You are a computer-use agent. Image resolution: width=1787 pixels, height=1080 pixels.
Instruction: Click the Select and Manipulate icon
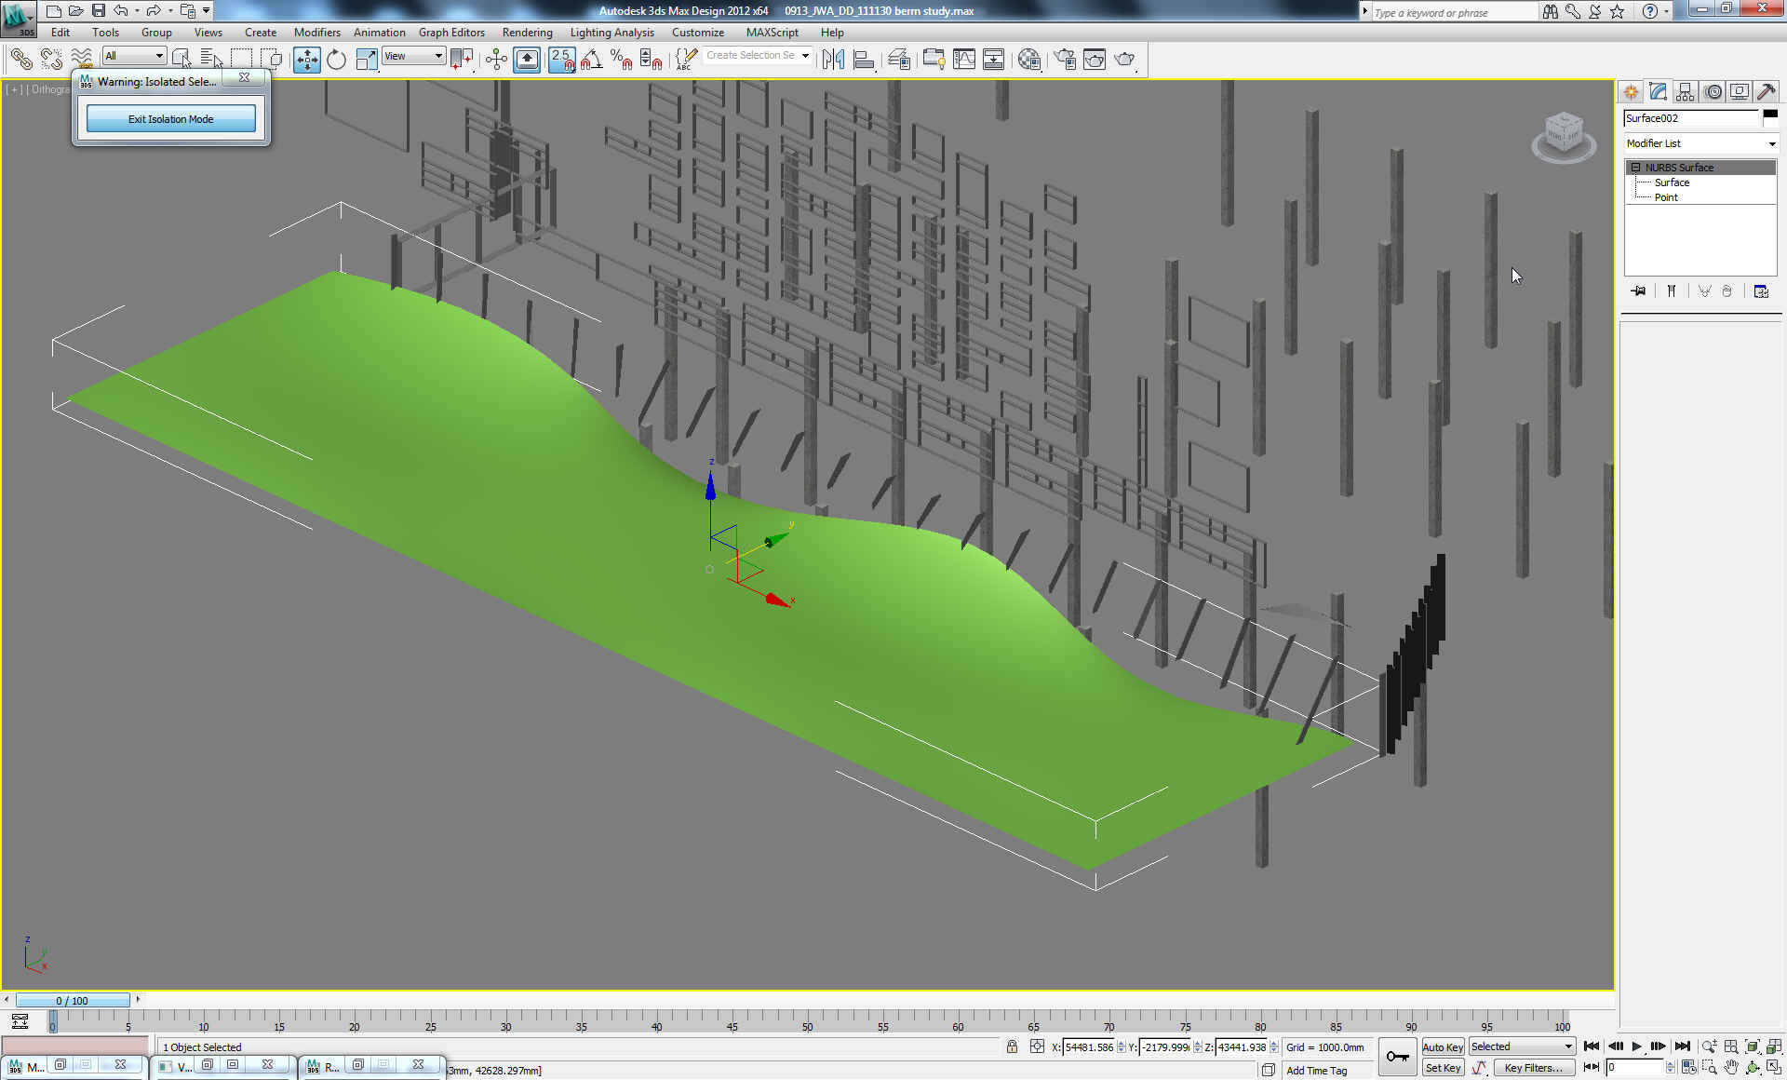pos(497,60)
